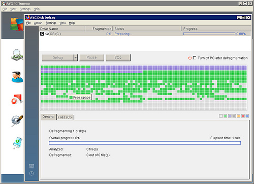Click the list icon in Disk Defrag sidebar
This screenshot has height=184, width=254.
[x=31, y=166]
